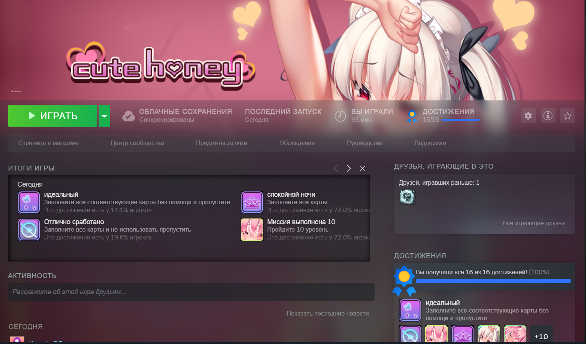Open the Руководства tab
The image size is (586, 344).
pos(365,143)
